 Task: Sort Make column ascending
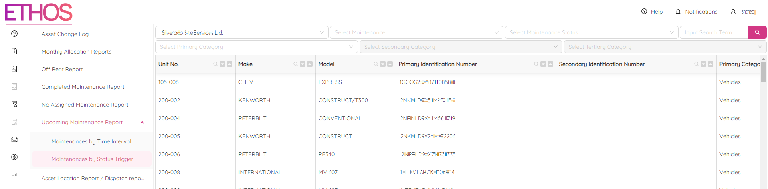pyautogui.click(x=310, y=64)
